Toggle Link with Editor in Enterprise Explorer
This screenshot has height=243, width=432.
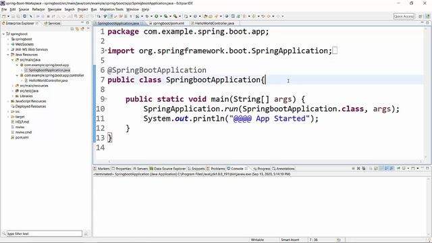click(x=78, y=28)
